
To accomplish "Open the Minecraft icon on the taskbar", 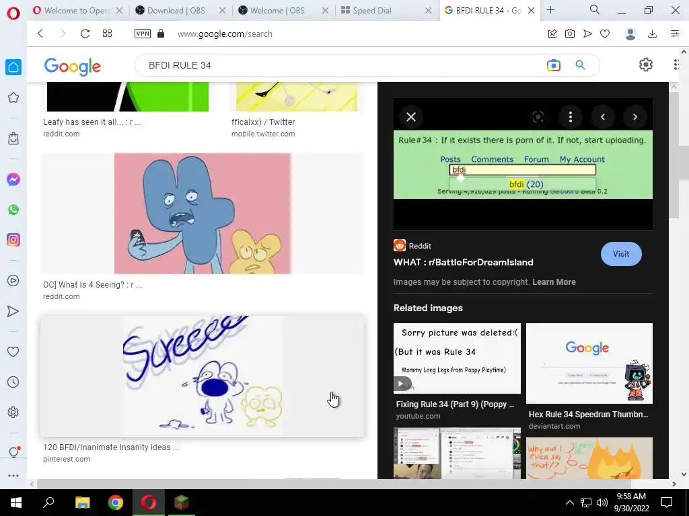I will point(182,503).
